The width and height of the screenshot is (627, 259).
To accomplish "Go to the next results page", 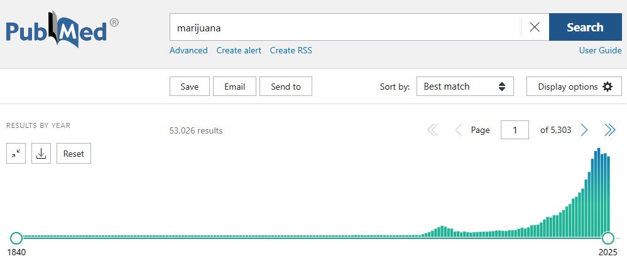I will pos(584,130).
